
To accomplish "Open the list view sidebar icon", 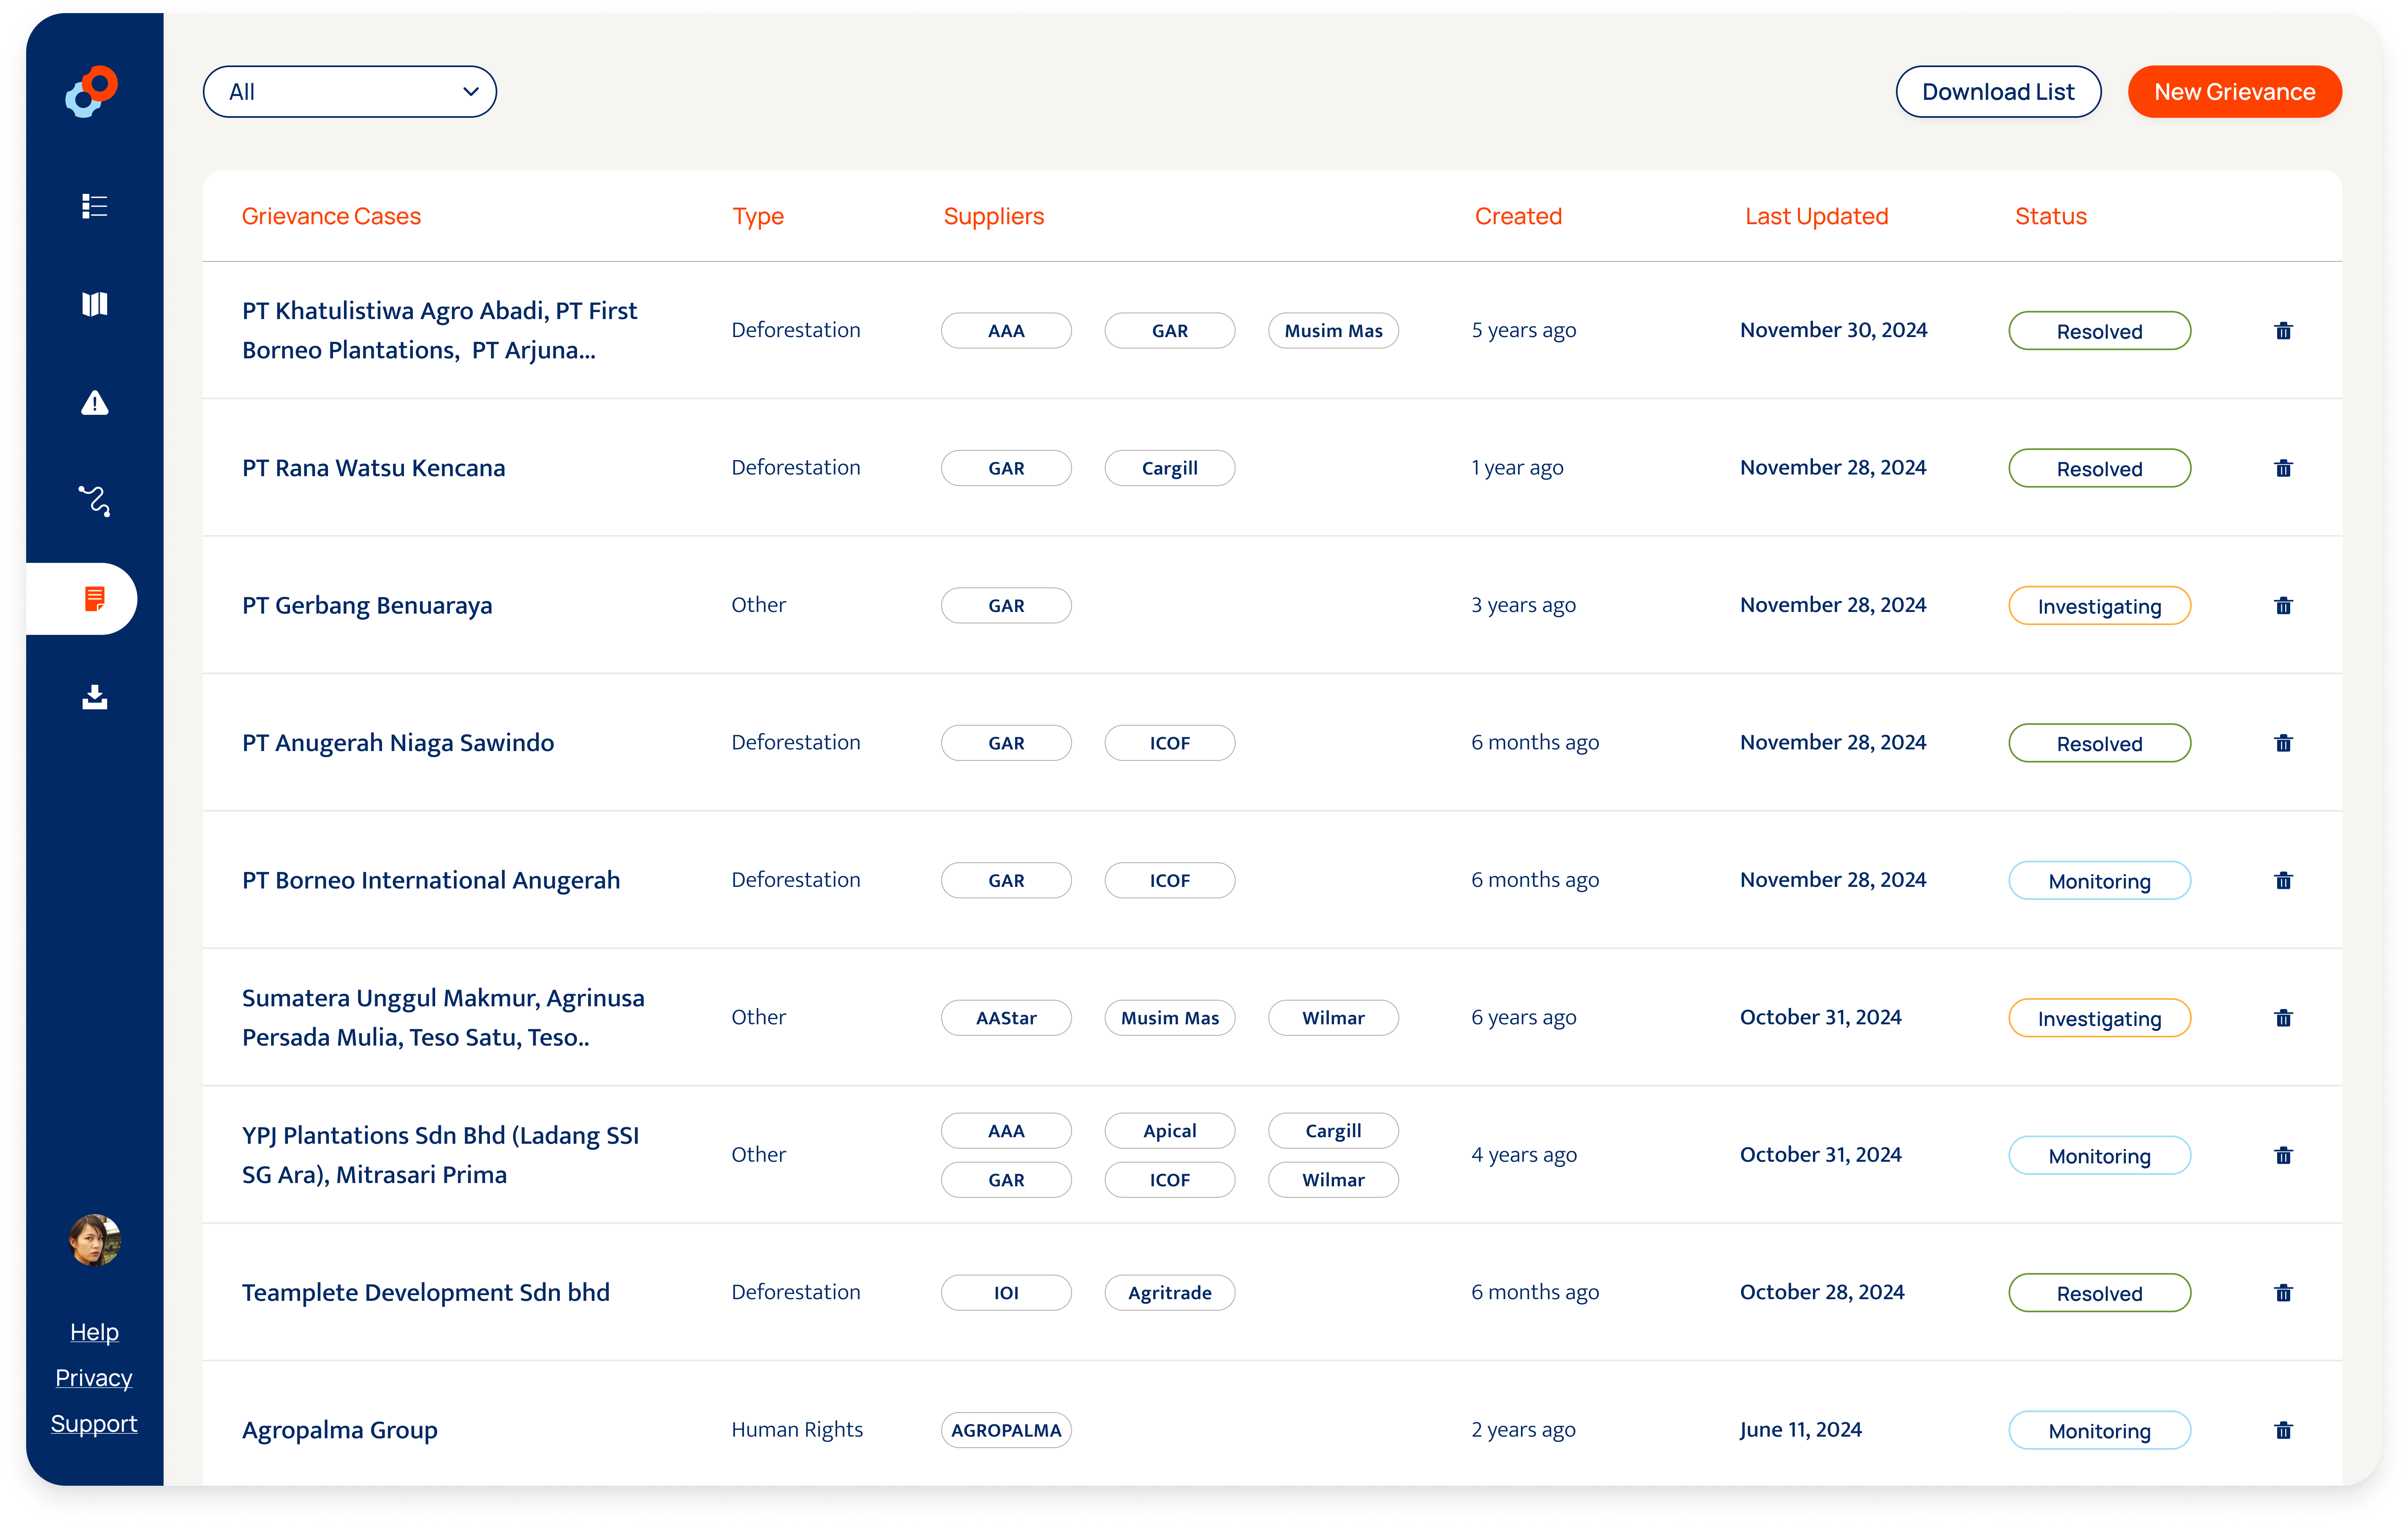I will (x=94, y=206).
